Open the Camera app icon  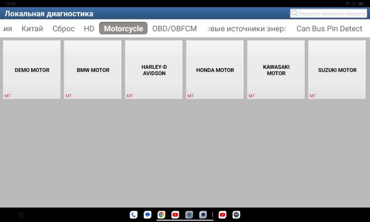coord(203,215)
